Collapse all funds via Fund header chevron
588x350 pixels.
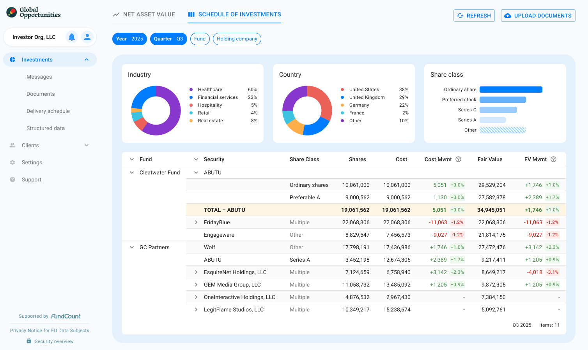132,159
